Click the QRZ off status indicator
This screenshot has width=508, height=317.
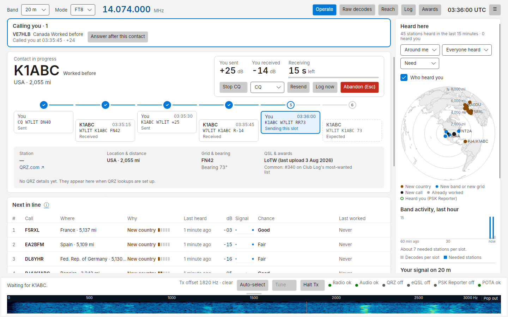393,283
